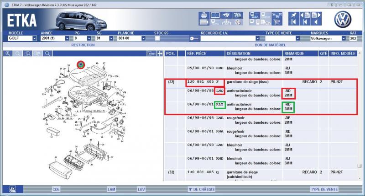Click the LexCom icon in bottom bar
The height and width of the screenshot is (196, 365).
pyautogui.click(x=13, y=189)
